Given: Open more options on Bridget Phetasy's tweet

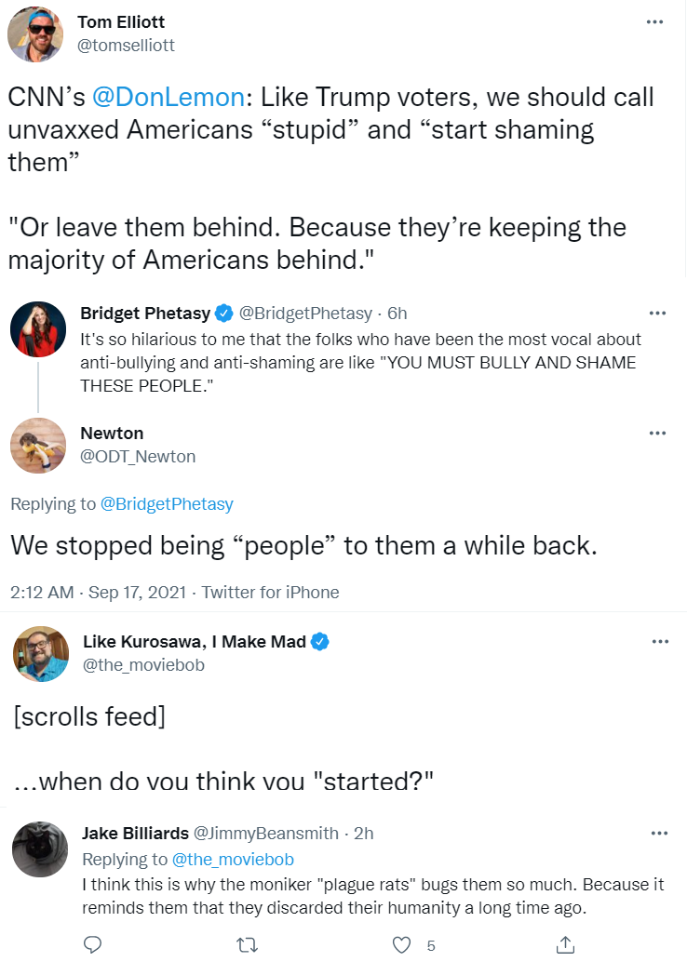Looking at the screenshot, I should [x=657, y=313].
